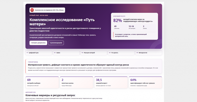The height and width of the screenshot is (102, 197).
Task: Click the subtitle «Трансляция женской идентичности»
Action: [x=65, y=30]
